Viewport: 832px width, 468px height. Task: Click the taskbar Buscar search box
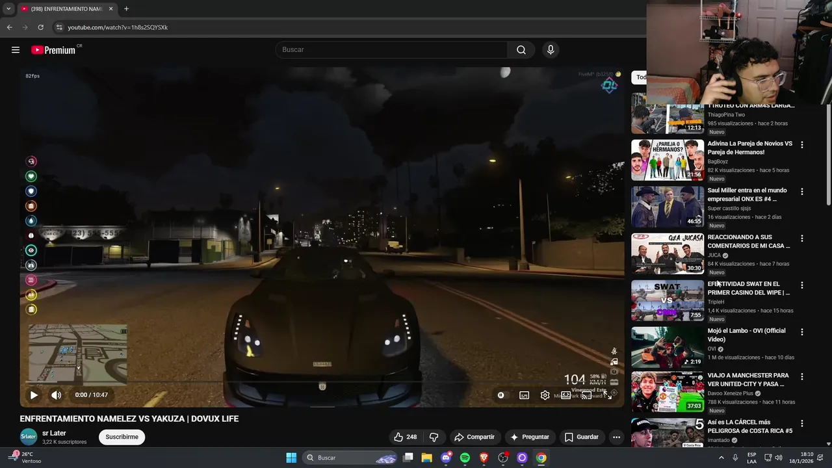pos(350,458)
